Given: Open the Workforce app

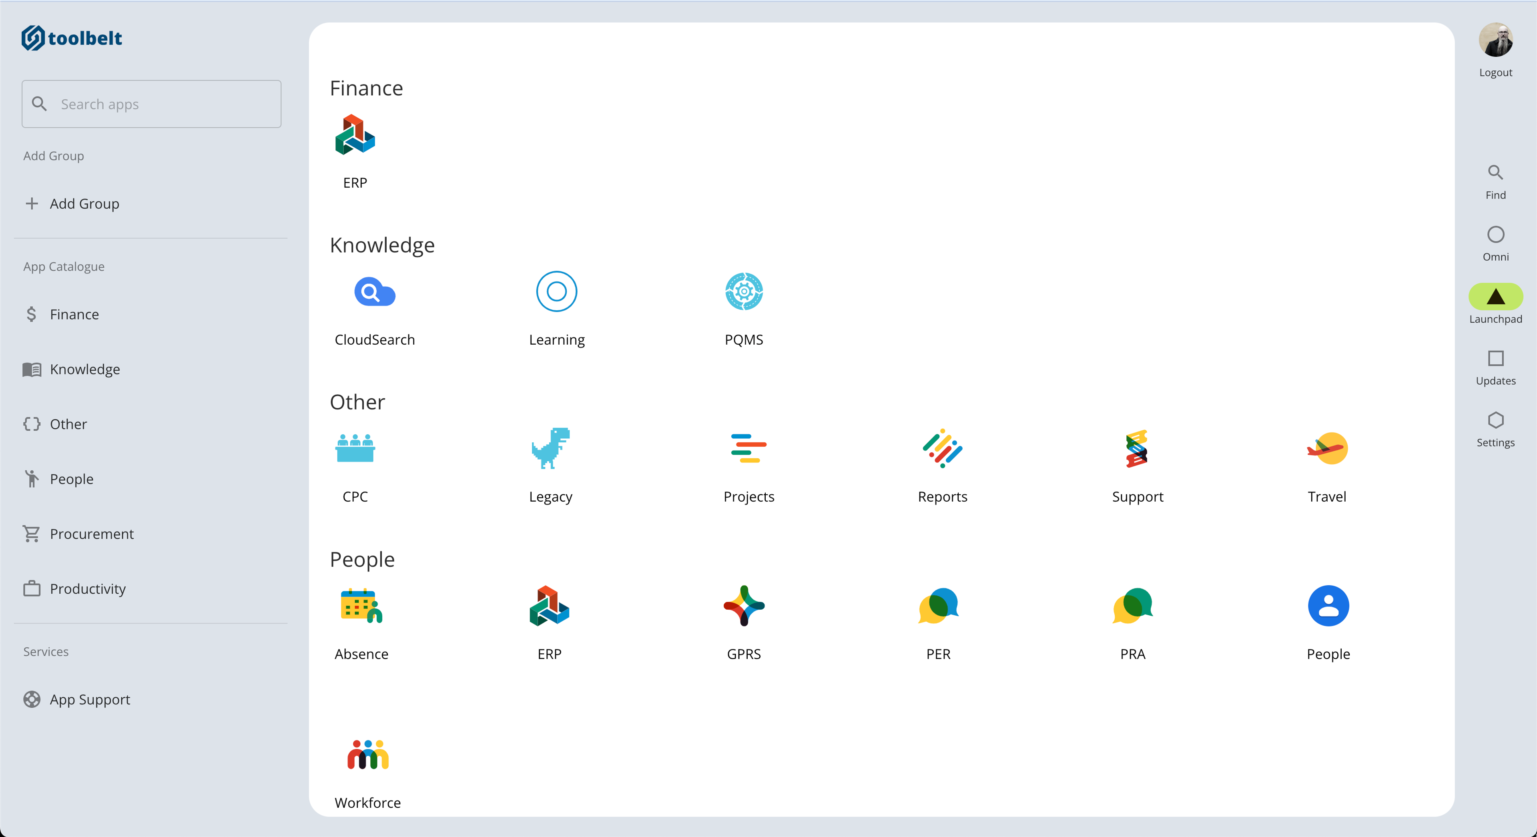Looking at the screenshot, I should tap(367, 755).
